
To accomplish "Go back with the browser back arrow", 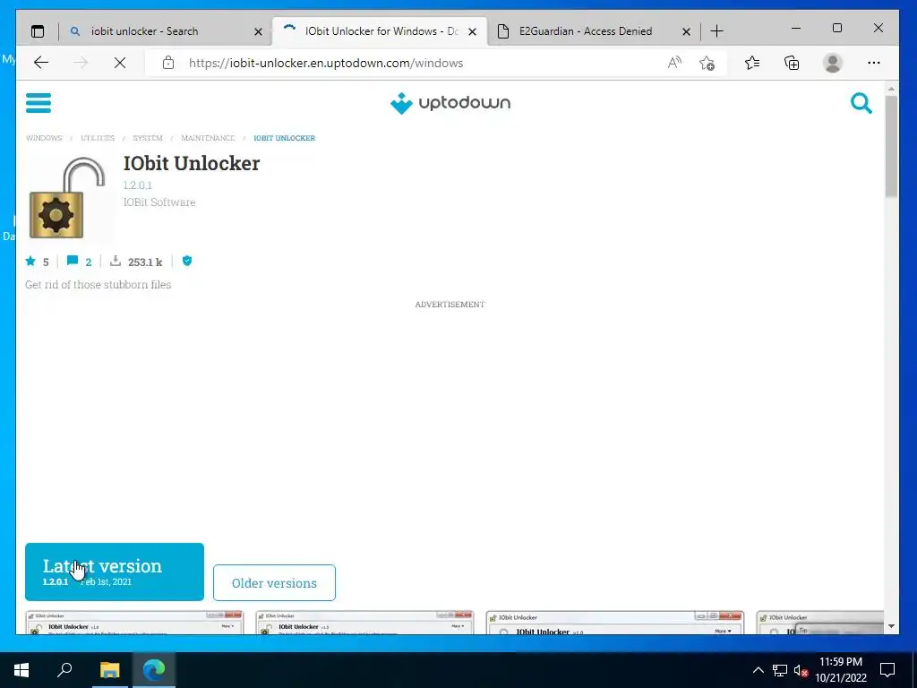I will click(41, 63).
